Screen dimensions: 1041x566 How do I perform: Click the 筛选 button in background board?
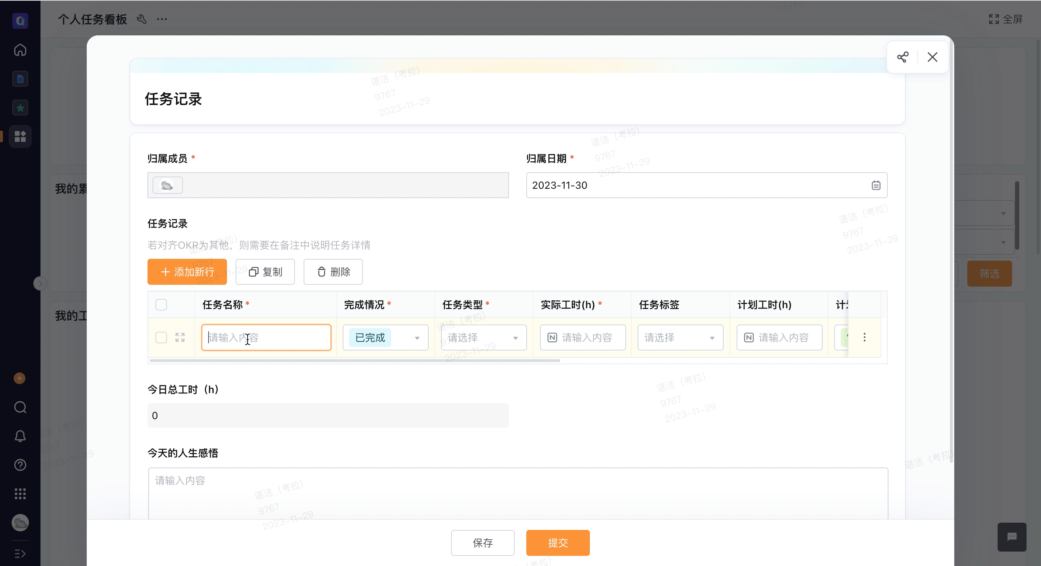pyautogui.click(x=989, y=274)
